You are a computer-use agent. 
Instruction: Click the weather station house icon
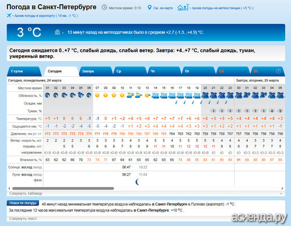pyautogui.click(x=183, y=8)
